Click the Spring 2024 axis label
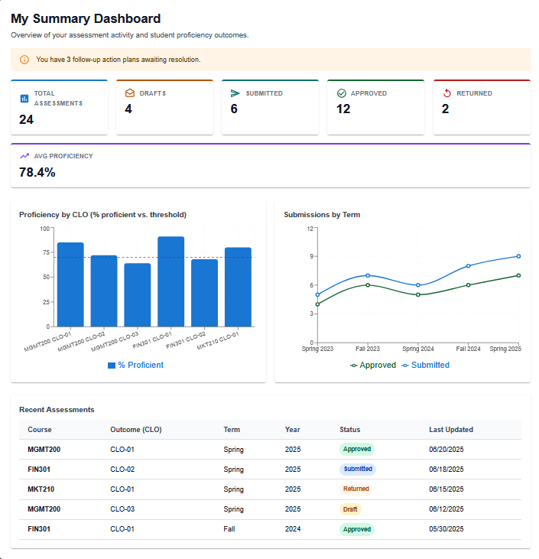This screenshot has height=559, width=539. coord(418,349)
